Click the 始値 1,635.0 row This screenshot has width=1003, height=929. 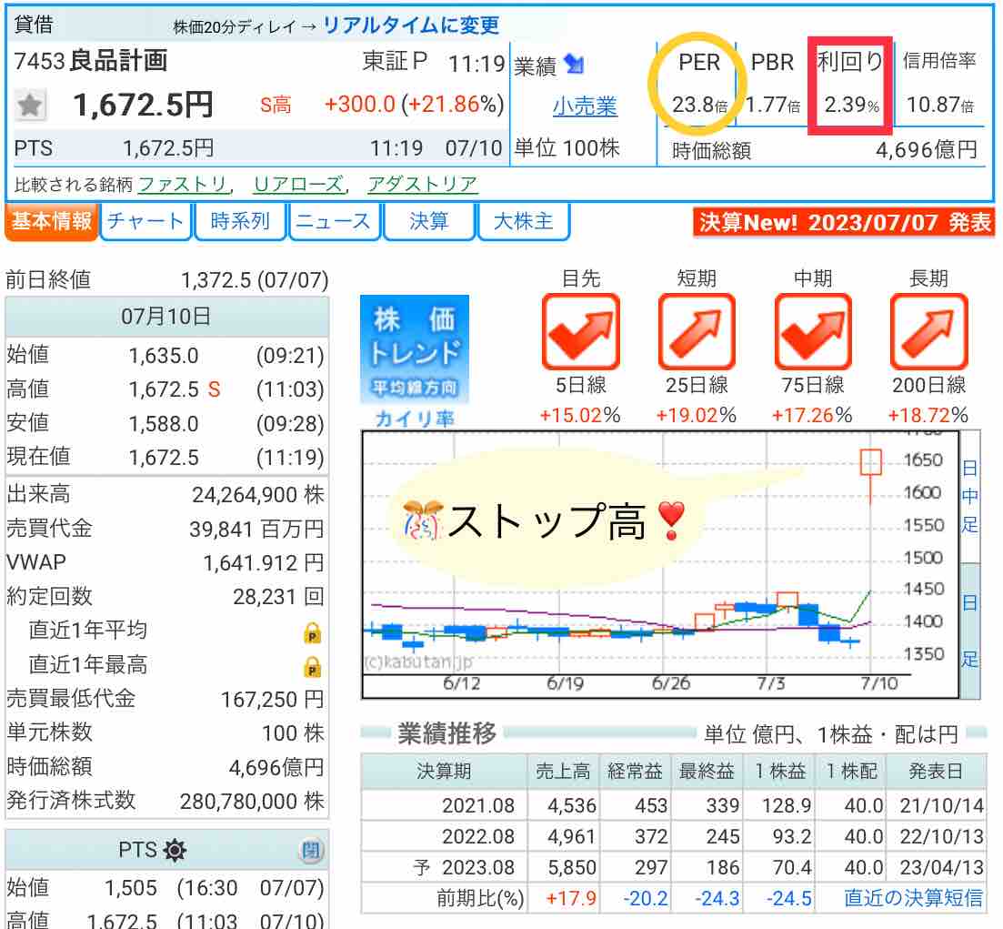click(167, 355)
